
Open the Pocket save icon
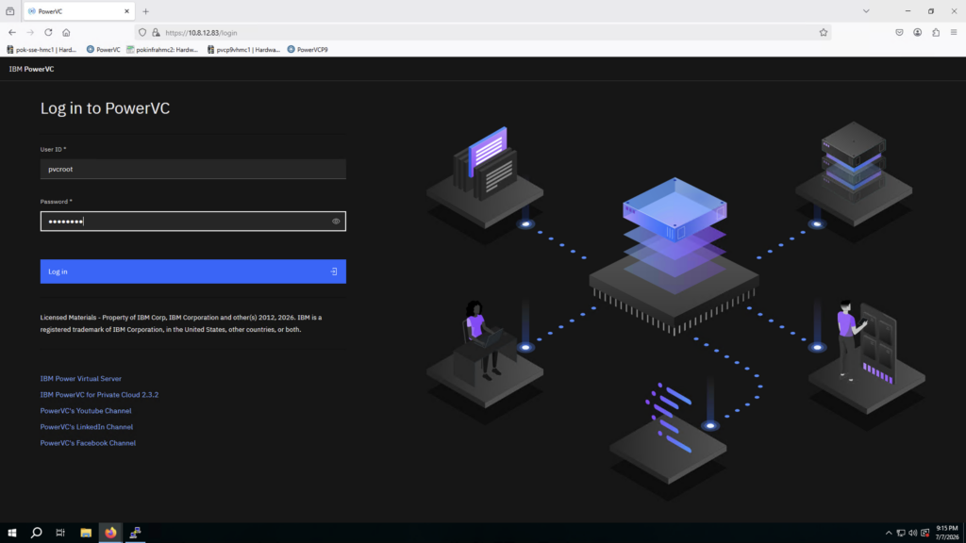pyautogui.click(x=899, y=33)
